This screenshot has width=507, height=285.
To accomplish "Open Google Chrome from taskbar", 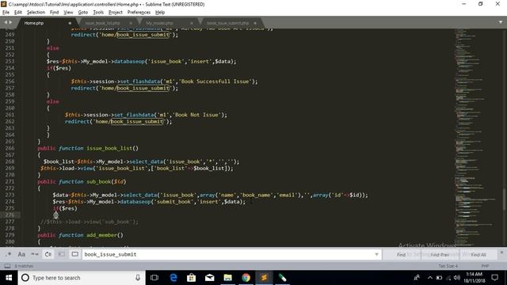I will [246, 278].
